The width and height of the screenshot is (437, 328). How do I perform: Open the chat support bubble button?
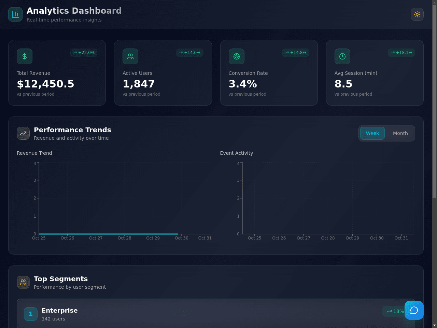click(414, 310)
